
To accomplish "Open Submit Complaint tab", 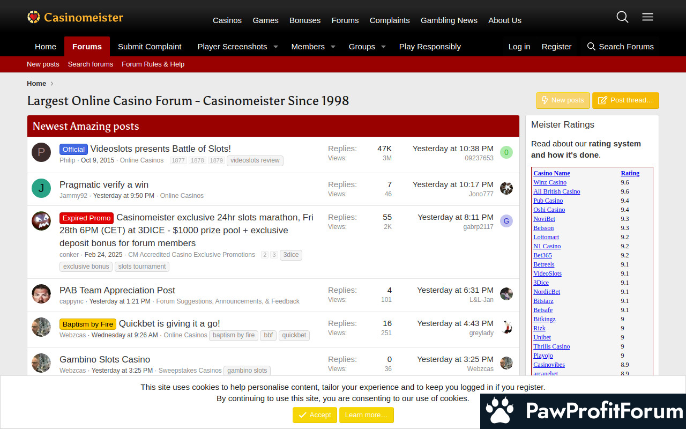I will [150, 47].
